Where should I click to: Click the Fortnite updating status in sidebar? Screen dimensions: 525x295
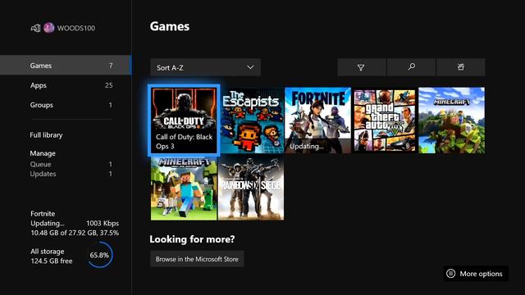(x=48, y=224)
